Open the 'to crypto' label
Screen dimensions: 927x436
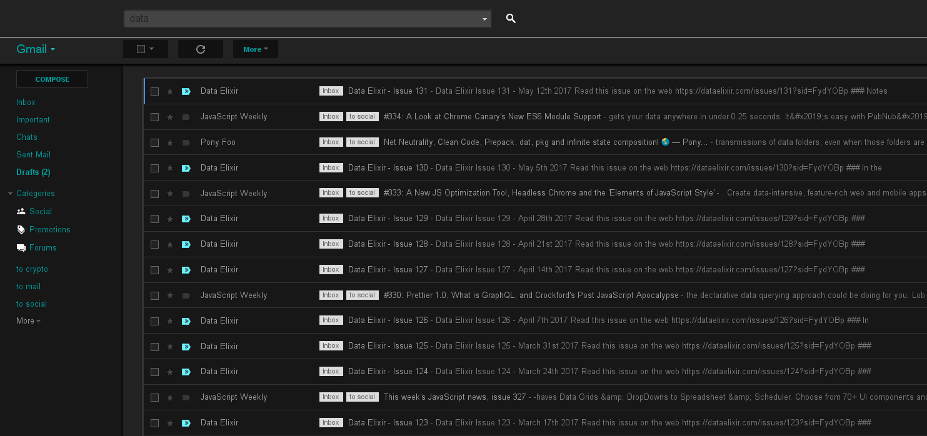pyautogui.click(x=32, y=269)
